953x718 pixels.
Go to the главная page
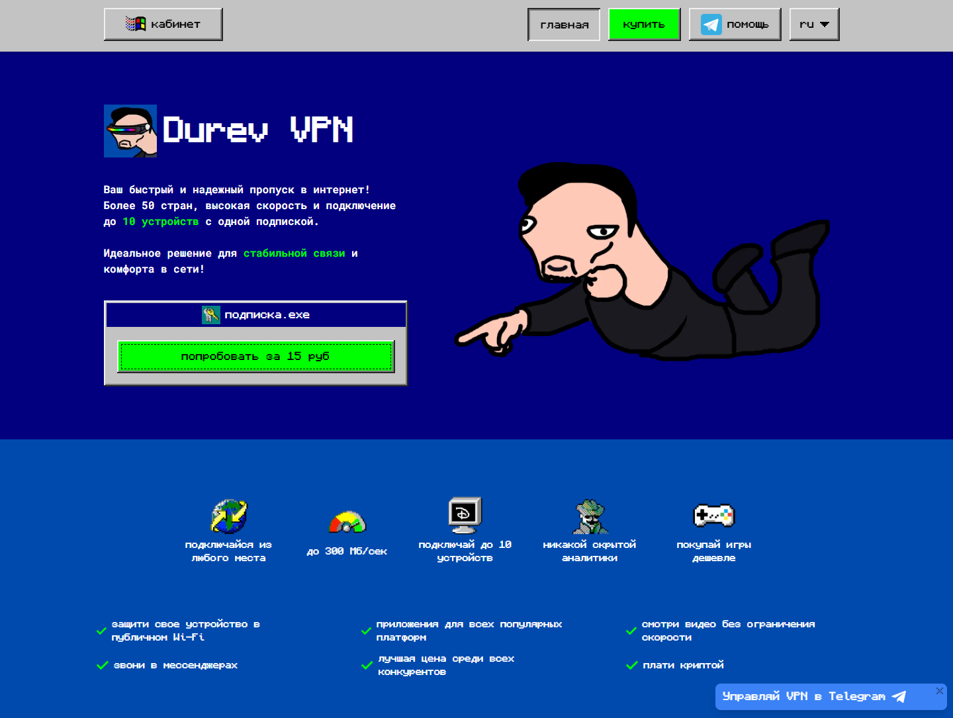564,25
